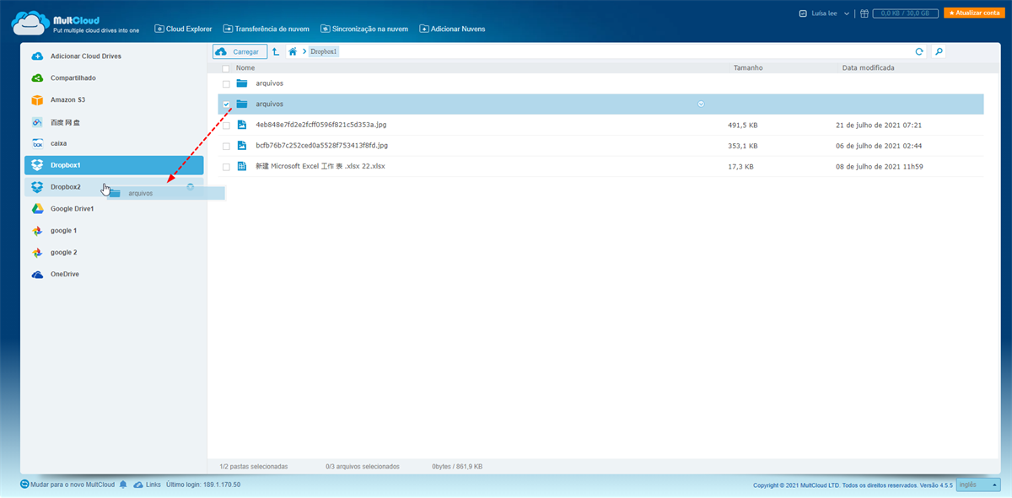
Task: Open Amazon S3 drive in sidebar
Action: (x=67, y=99)
